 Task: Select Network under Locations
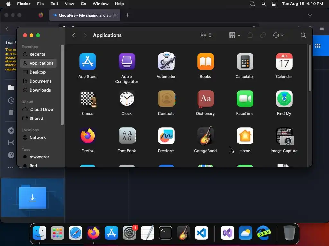(x=38, y=138)
